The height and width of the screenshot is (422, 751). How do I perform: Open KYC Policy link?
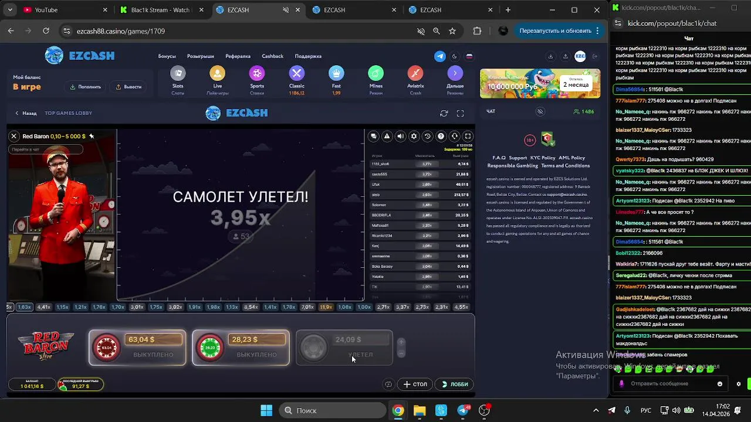point(543,158)
